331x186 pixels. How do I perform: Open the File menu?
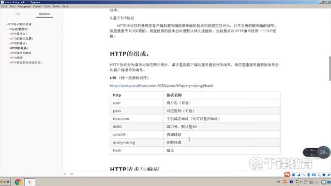coord(4,7)
